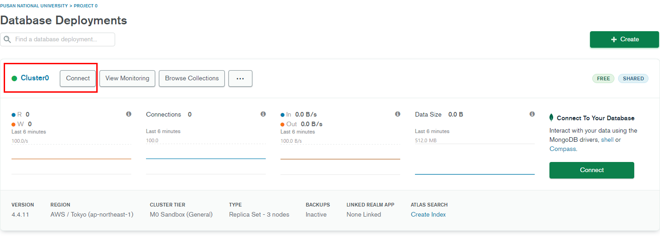
Task: Click the Connections chart line
Action: pyautogui.click(x=206, y=159)
